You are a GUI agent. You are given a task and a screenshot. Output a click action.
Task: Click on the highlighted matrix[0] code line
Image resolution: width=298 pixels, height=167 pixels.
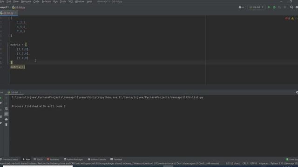18,67
